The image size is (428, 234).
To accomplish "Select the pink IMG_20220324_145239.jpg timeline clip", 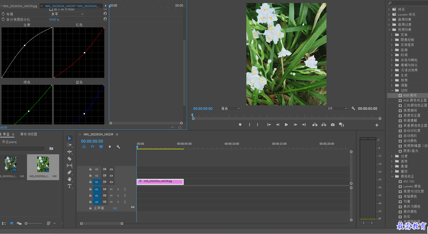I will [160, 182].
